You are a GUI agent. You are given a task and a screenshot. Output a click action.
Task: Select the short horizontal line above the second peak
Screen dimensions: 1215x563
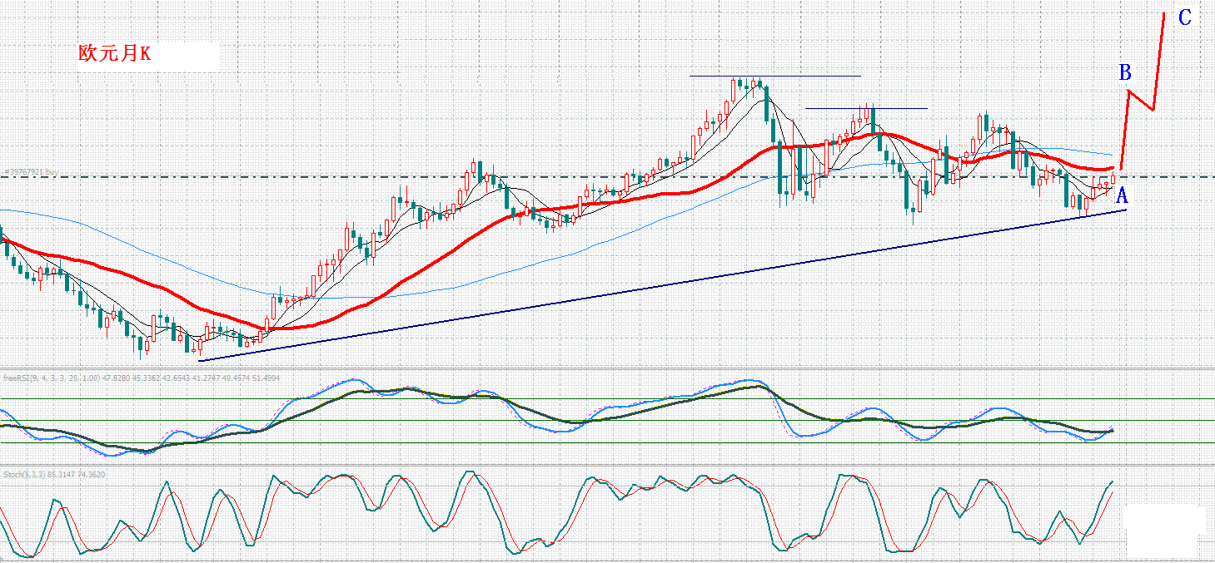click(x=866, y=108)
